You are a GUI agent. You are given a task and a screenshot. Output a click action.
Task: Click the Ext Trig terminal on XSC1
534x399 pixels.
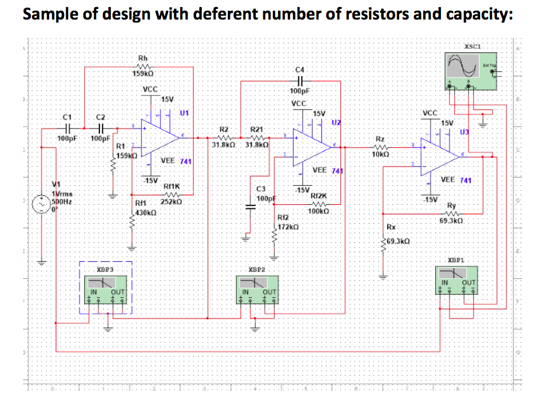492,72
